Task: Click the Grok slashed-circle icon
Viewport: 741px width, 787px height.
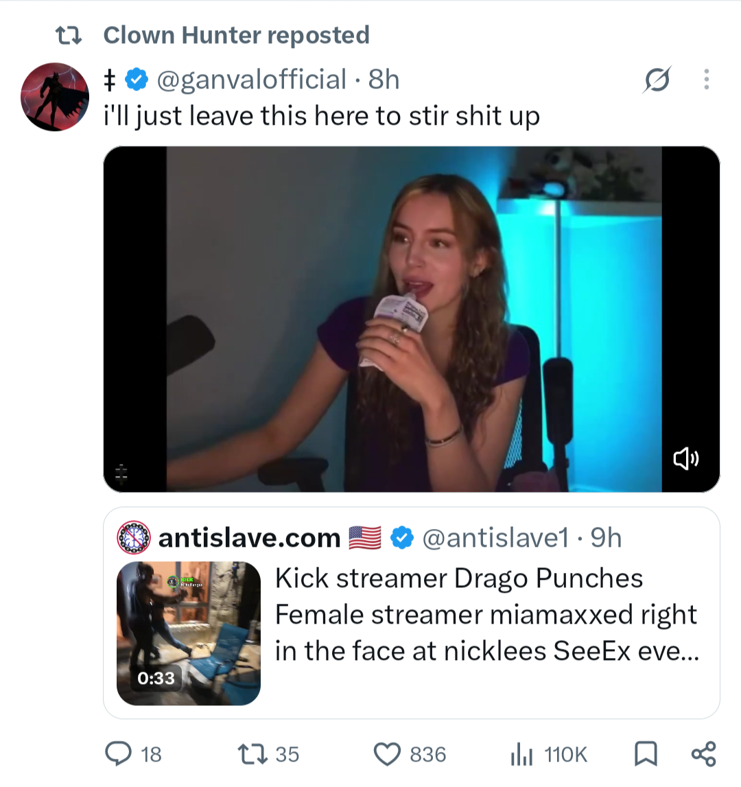Action: point(657,80)
